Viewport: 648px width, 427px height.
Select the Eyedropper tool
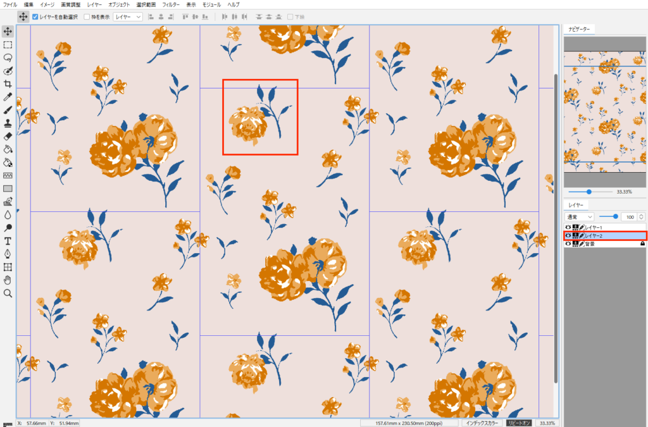(8, 97)
